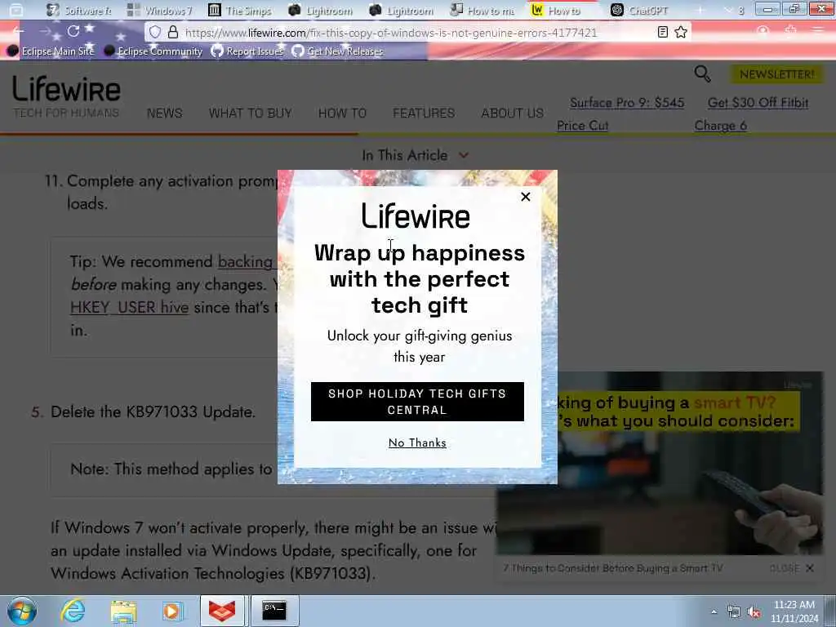Viewport: 836px width, 627px height.
Task: Open Eclipse Main Site bookmark
Action: tap(51, 51)
